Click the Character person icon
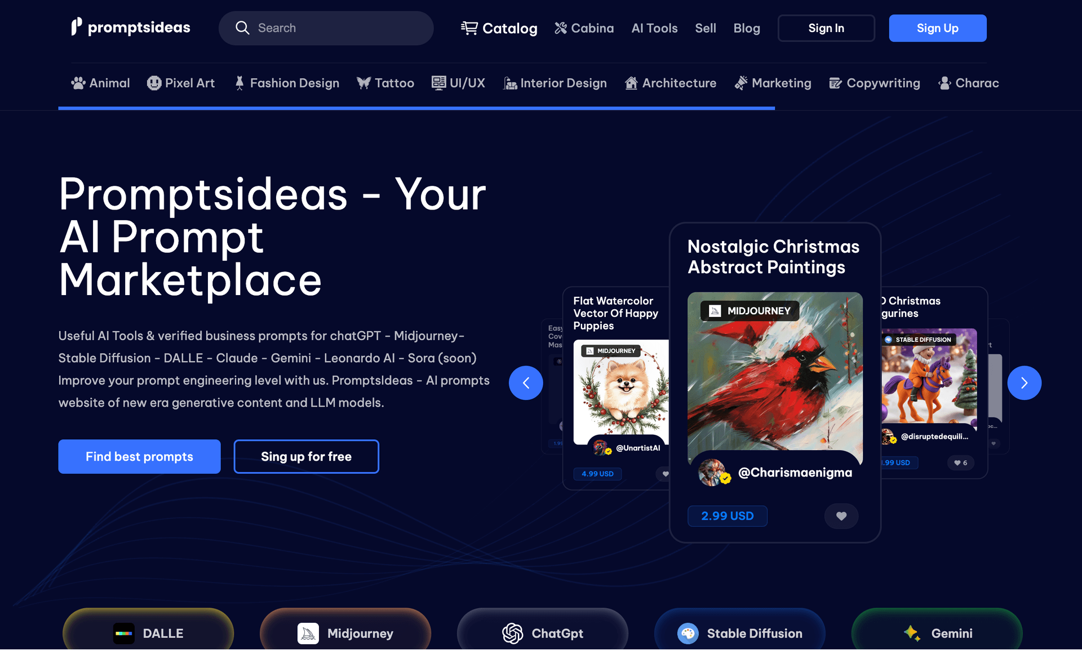1082x651 pixels. pyautogui.click(x=944, y=83)
